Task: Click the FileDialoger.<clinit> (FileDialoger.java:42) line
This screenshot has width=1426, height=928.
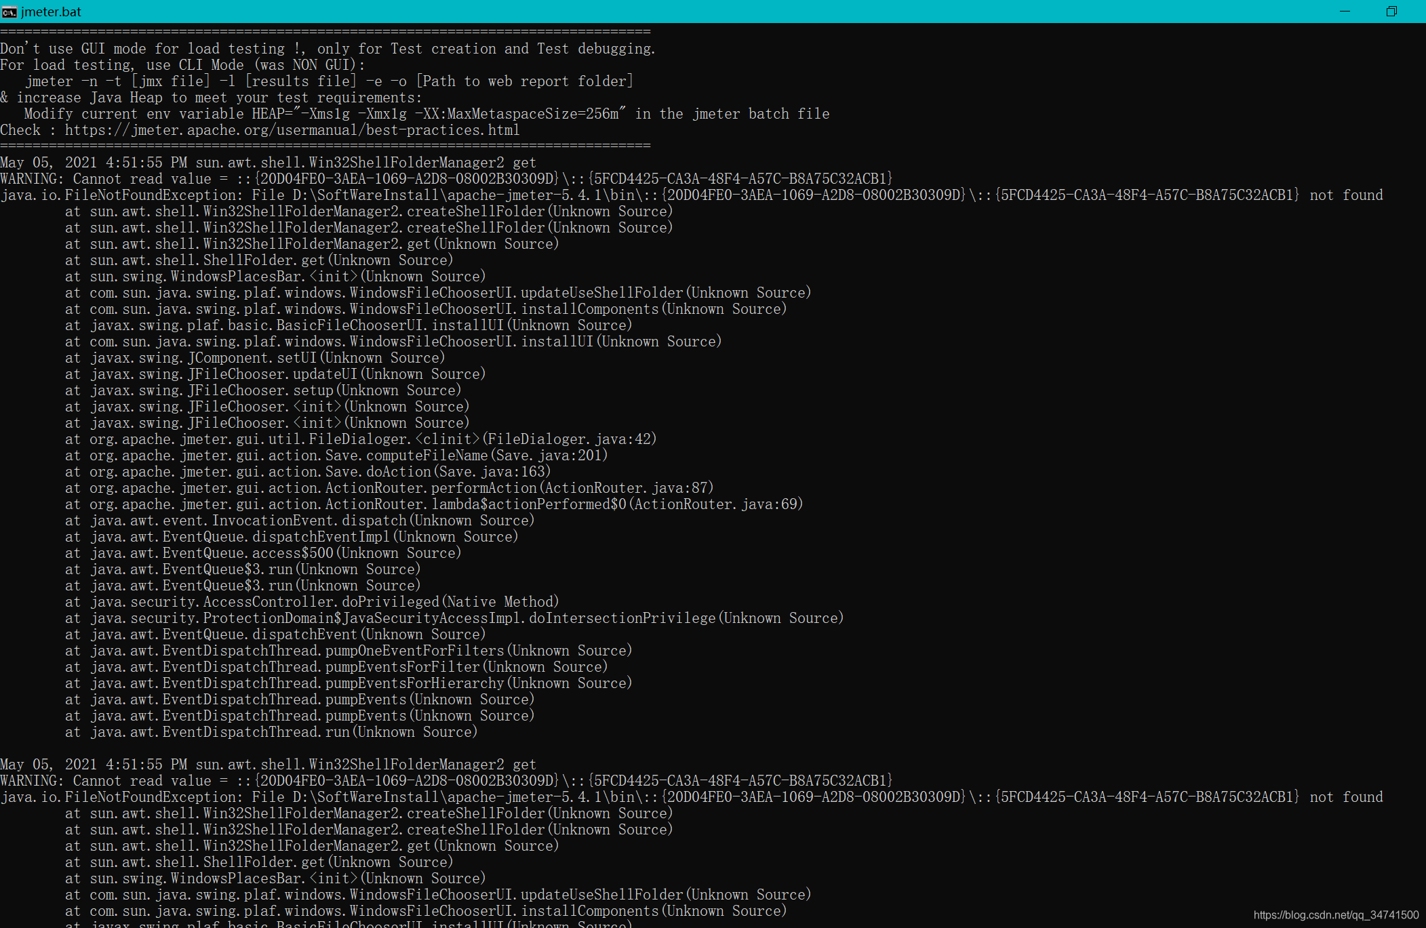Action: 361,439
